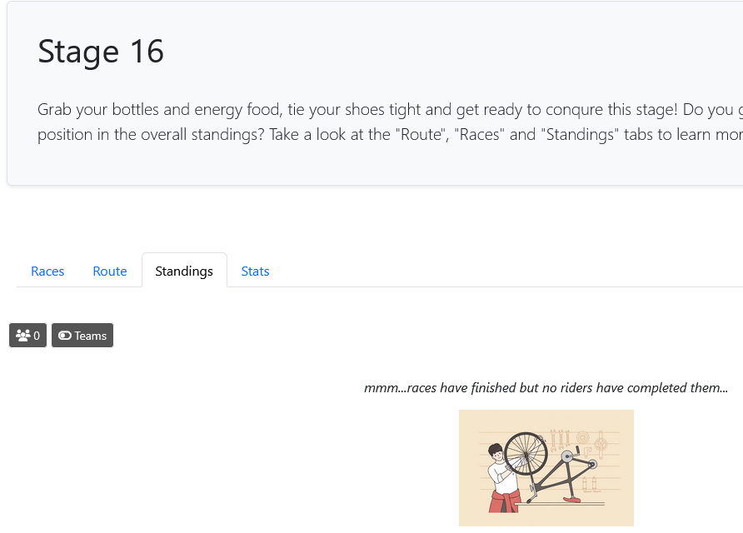Select the Standings tab
The width and height of the screenshot is (743, 533).
coord(184,271)
